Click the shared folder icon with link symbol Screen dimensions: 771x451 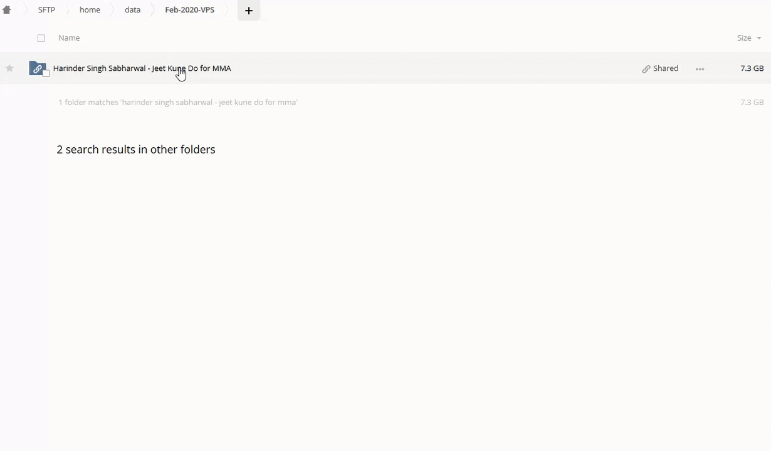[x=37, y=68]
